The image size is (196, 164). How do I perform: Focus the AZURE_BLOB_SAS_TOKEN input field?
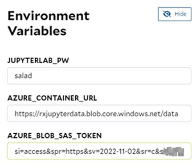[99, 151]
